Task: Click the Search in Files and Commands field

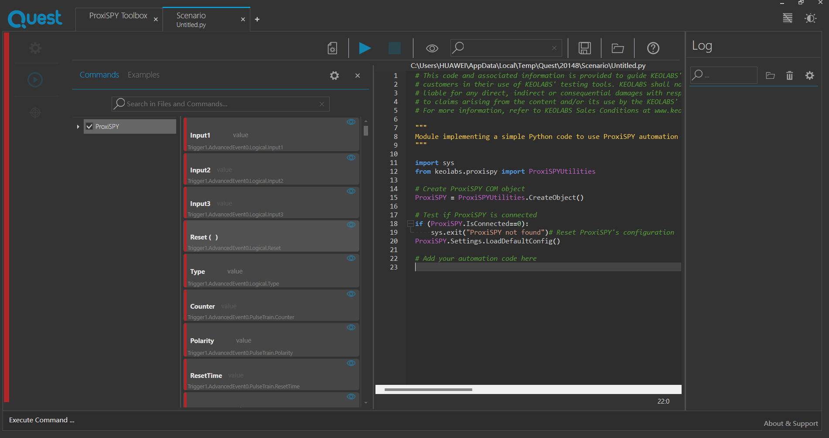Action: pos(221,104)
